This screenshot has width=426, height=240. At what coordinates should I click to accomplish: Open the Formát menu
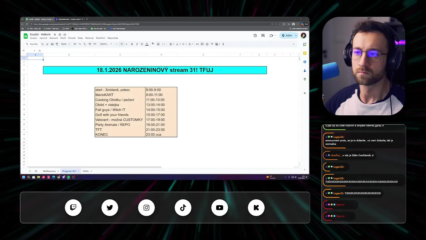point(72,38)
